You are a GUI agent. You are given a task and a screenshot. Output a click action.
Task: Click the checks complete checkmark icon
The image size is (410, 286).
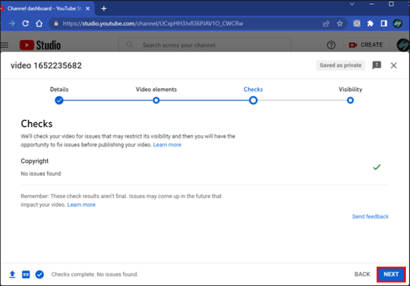click(x=39, y=275)
